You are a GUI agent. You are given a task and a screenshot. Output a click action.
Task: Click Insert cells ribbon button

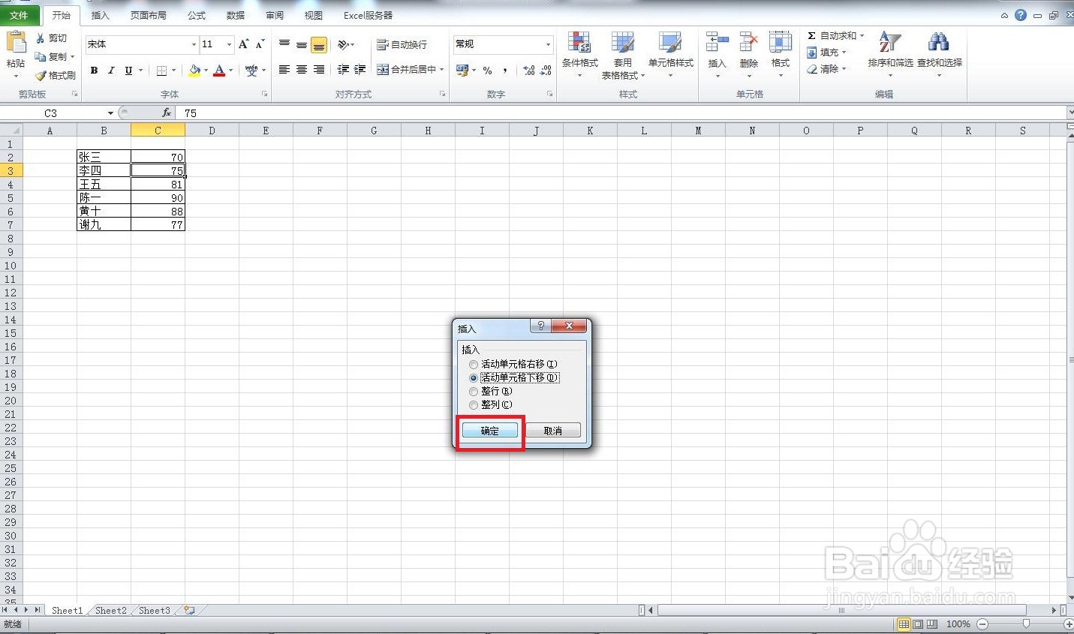(718, 54)
